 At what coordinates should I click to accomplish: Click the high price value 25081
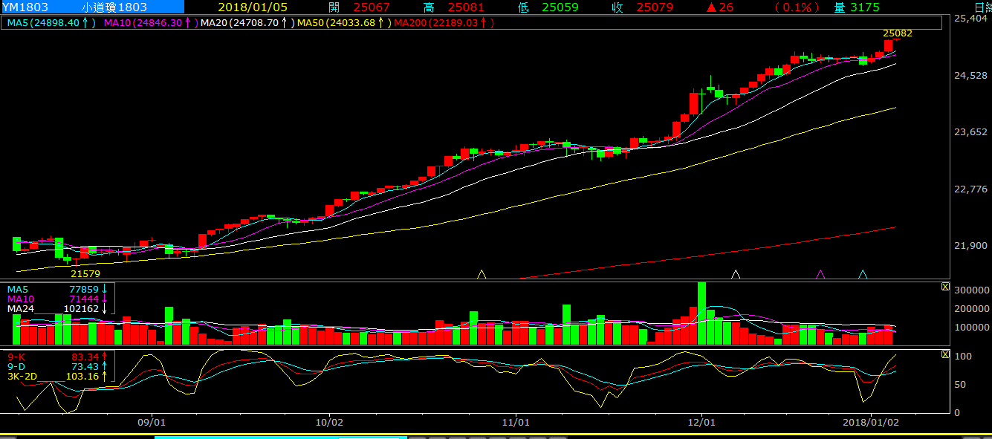coord(464,7)
